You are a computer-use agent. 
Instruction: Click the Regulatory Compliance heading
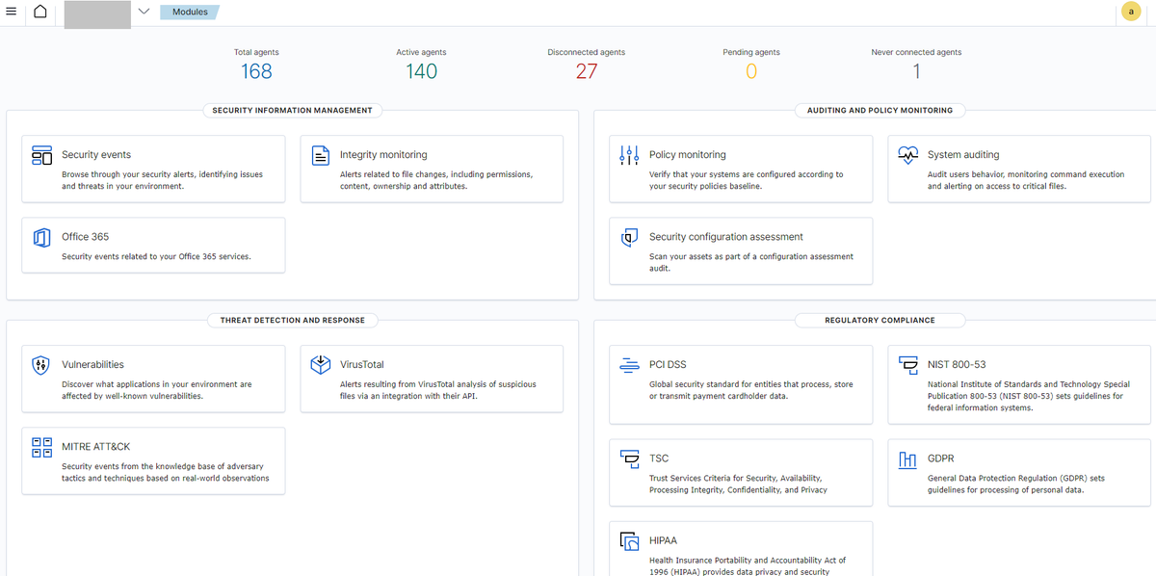point(880,320)
